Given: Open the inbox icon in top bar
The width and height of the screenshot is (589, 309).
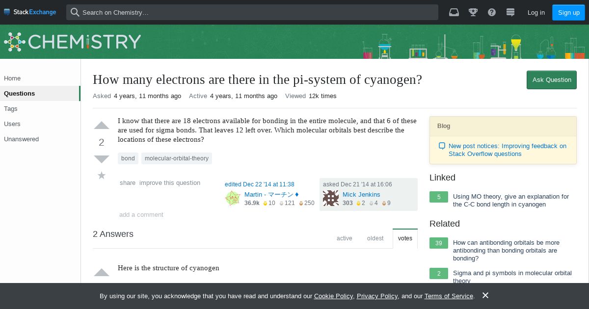Looking at the screenshot, I should 454,12.
